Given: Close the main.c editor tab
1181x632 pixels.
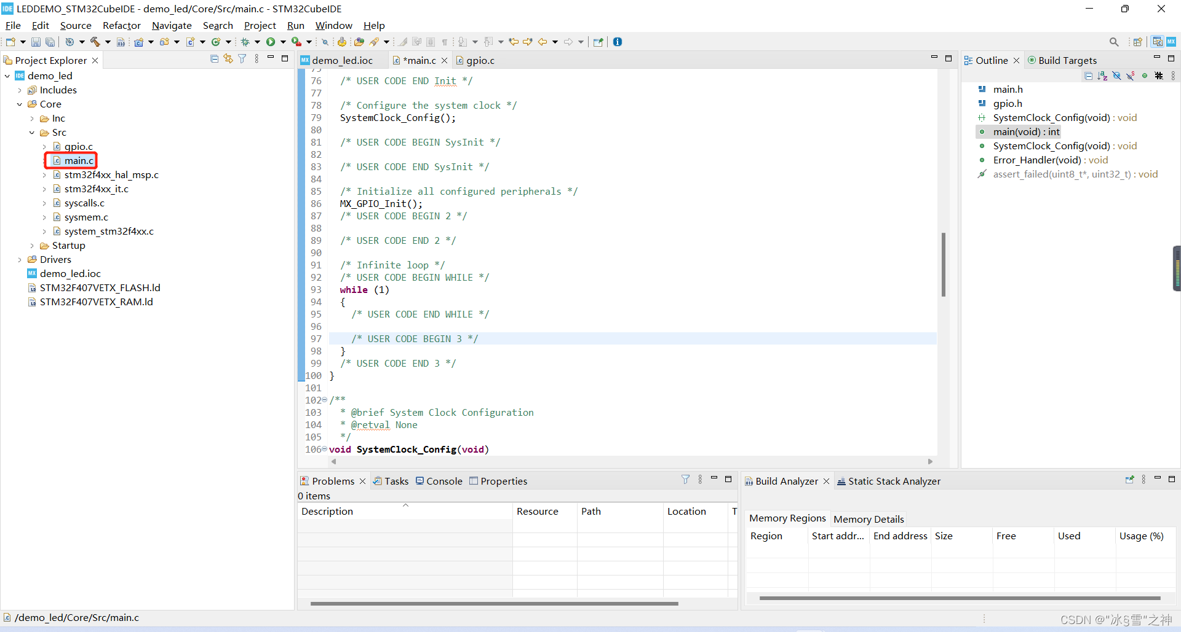Looking at the screenshot, I should coord(444,60).
